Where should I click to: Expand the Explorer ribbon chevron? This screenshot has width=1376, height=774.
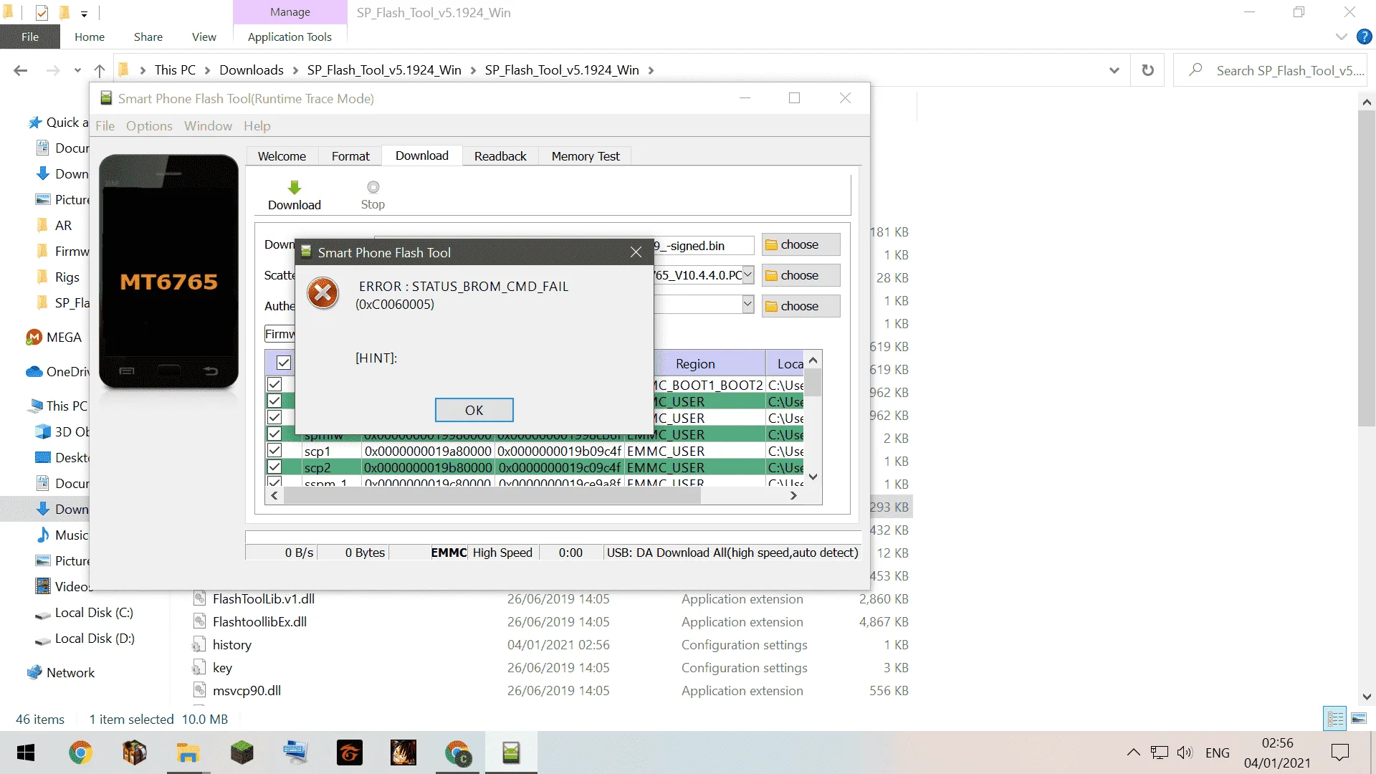click(x=1342, y=37)
